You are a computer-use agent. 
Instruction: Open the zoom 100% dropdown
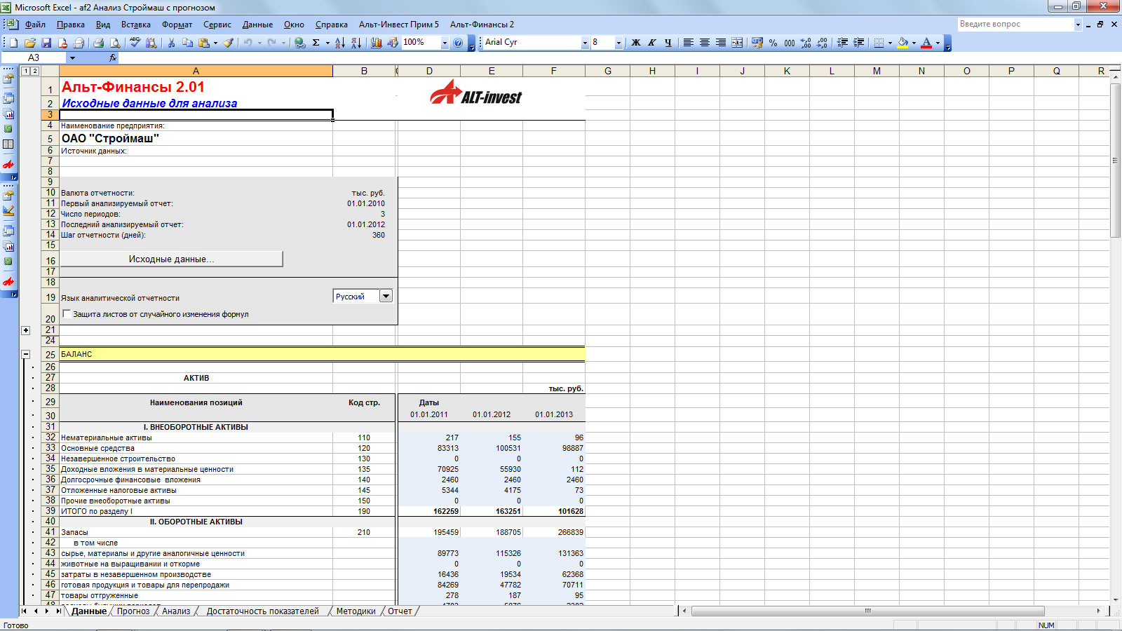tap(444, 43)
